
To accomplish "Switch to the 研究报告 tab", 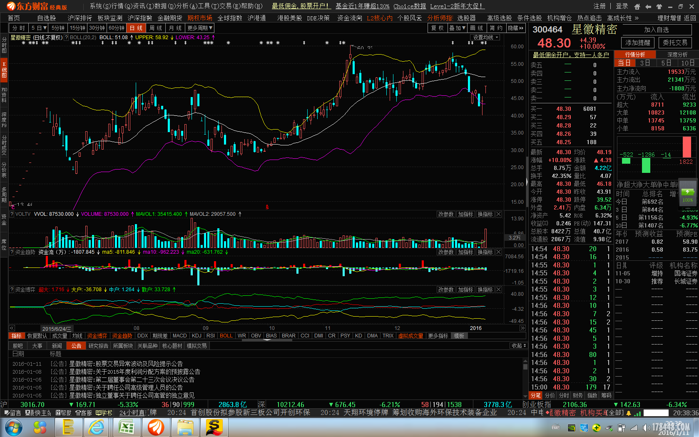I will coord(98,346).
